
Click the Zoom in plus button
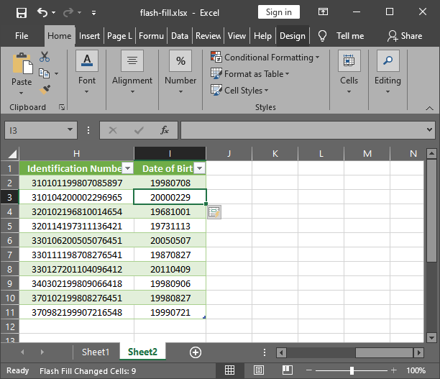tap(394, 370)
